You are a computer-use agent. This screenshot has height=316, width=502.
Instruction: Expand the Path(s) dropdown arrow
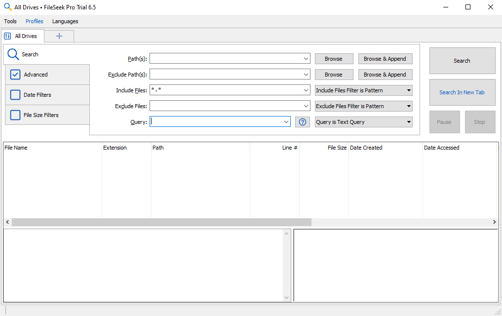[x=306, y=59]
